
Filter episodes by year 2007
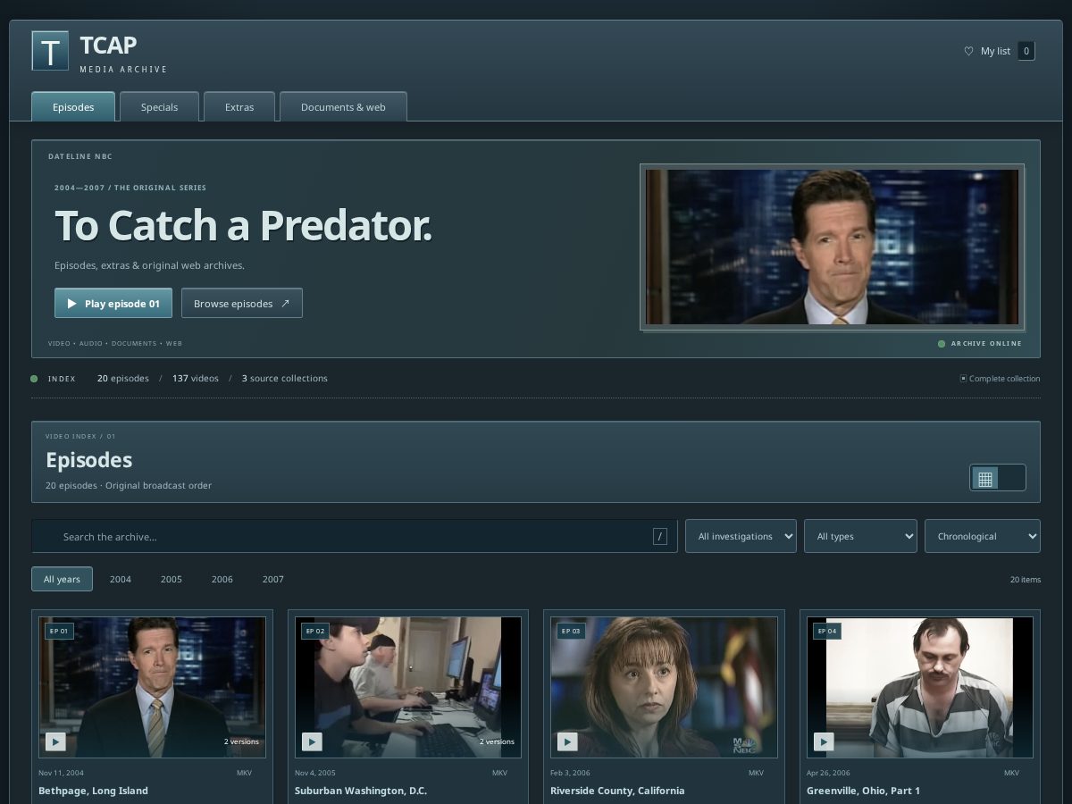click(273, 579)
